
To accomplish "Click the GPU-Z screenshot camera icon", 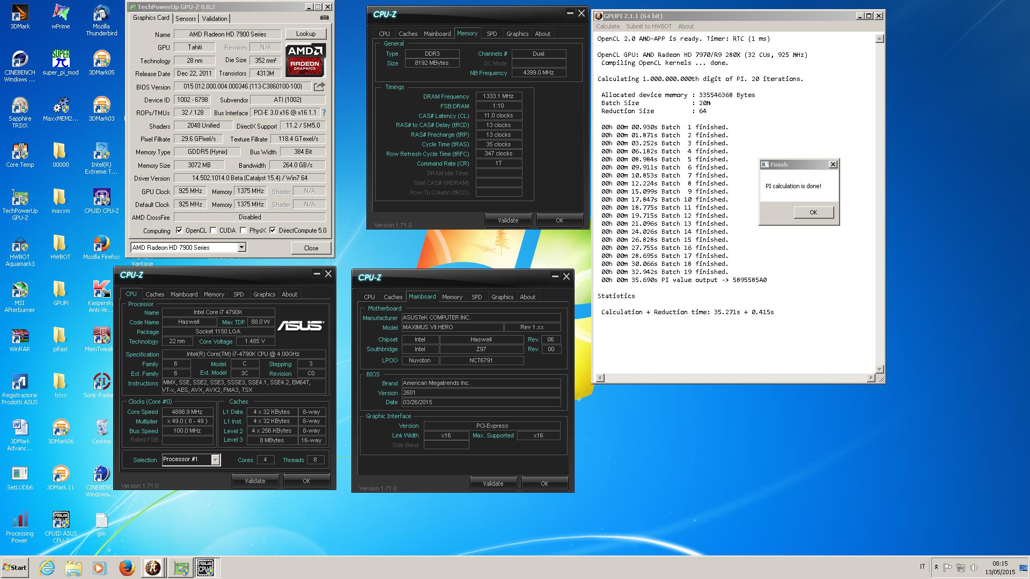I will (x=325, y=18).
